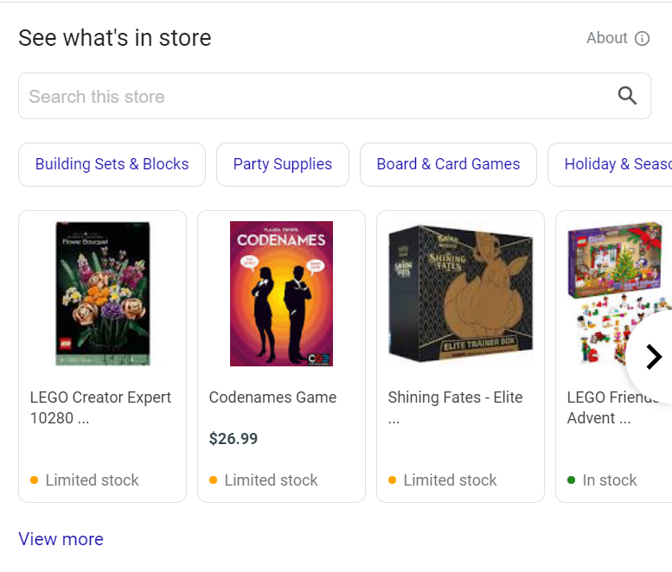Choose the Holiday & Seasonal category chip
Image resolution: width=672 pixels, height=572 pixels.
tap(614, 164)
